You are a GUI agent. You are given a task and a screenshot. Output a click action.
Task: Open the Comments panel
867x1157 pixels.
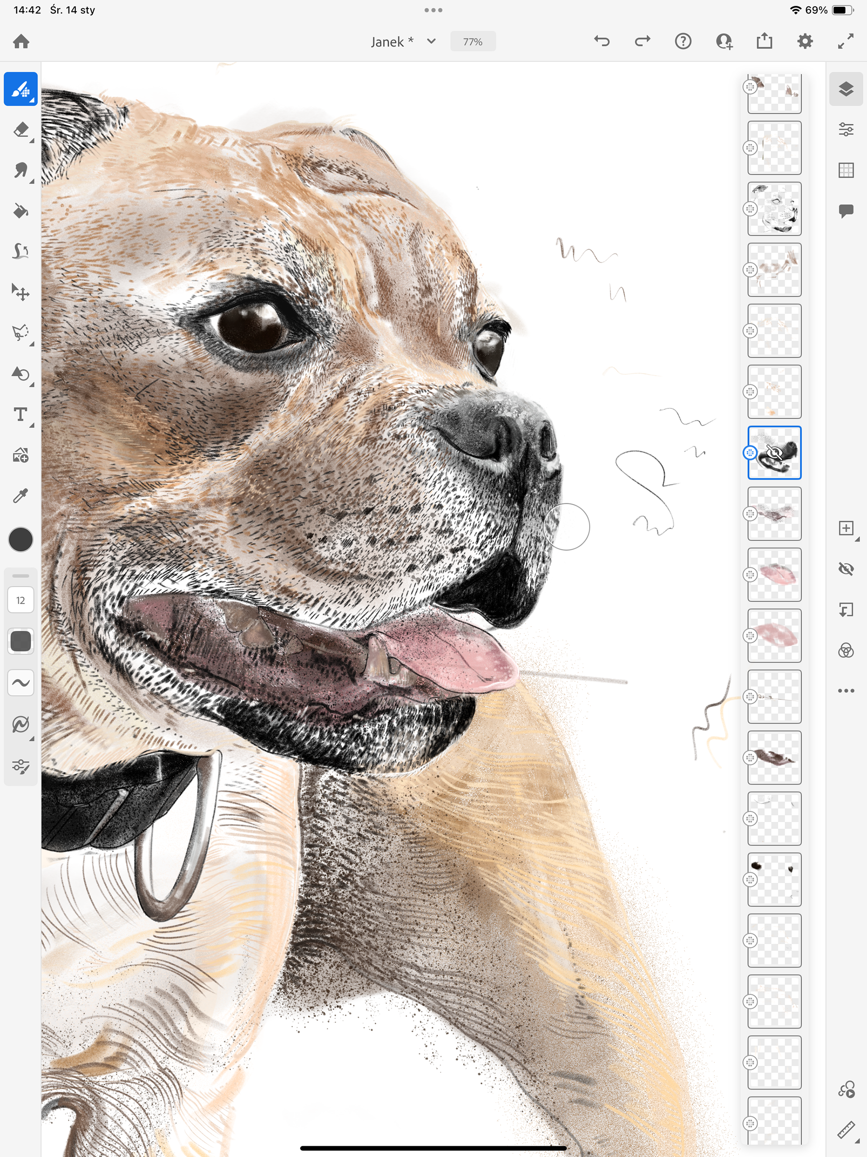coord(846,211)
